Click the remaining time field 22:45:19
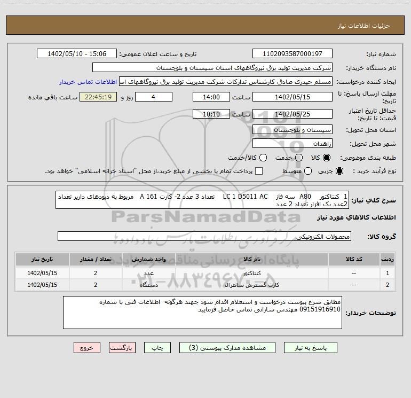This screenshot has width=411, height=398. pyautogui.click(x=98, y=97)
